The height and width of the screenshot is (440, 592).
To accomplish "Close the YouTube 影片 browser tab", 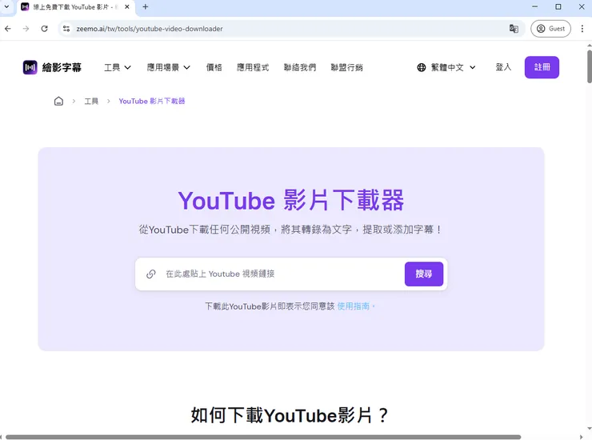I will 127,6.
